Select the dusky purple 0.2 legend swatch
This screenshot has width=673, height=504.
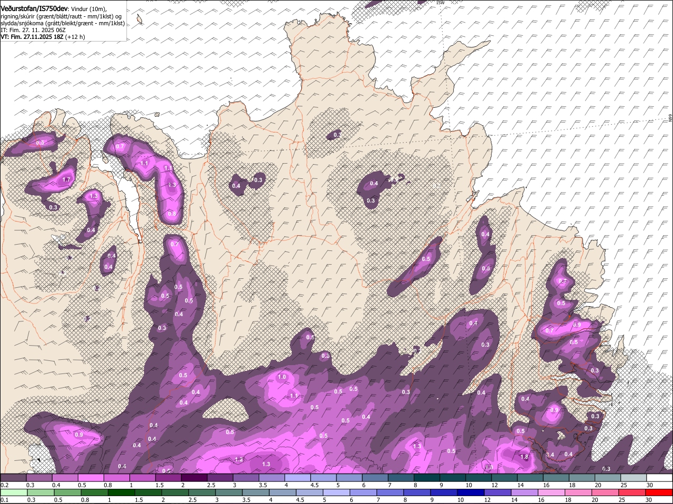(14, 477)
